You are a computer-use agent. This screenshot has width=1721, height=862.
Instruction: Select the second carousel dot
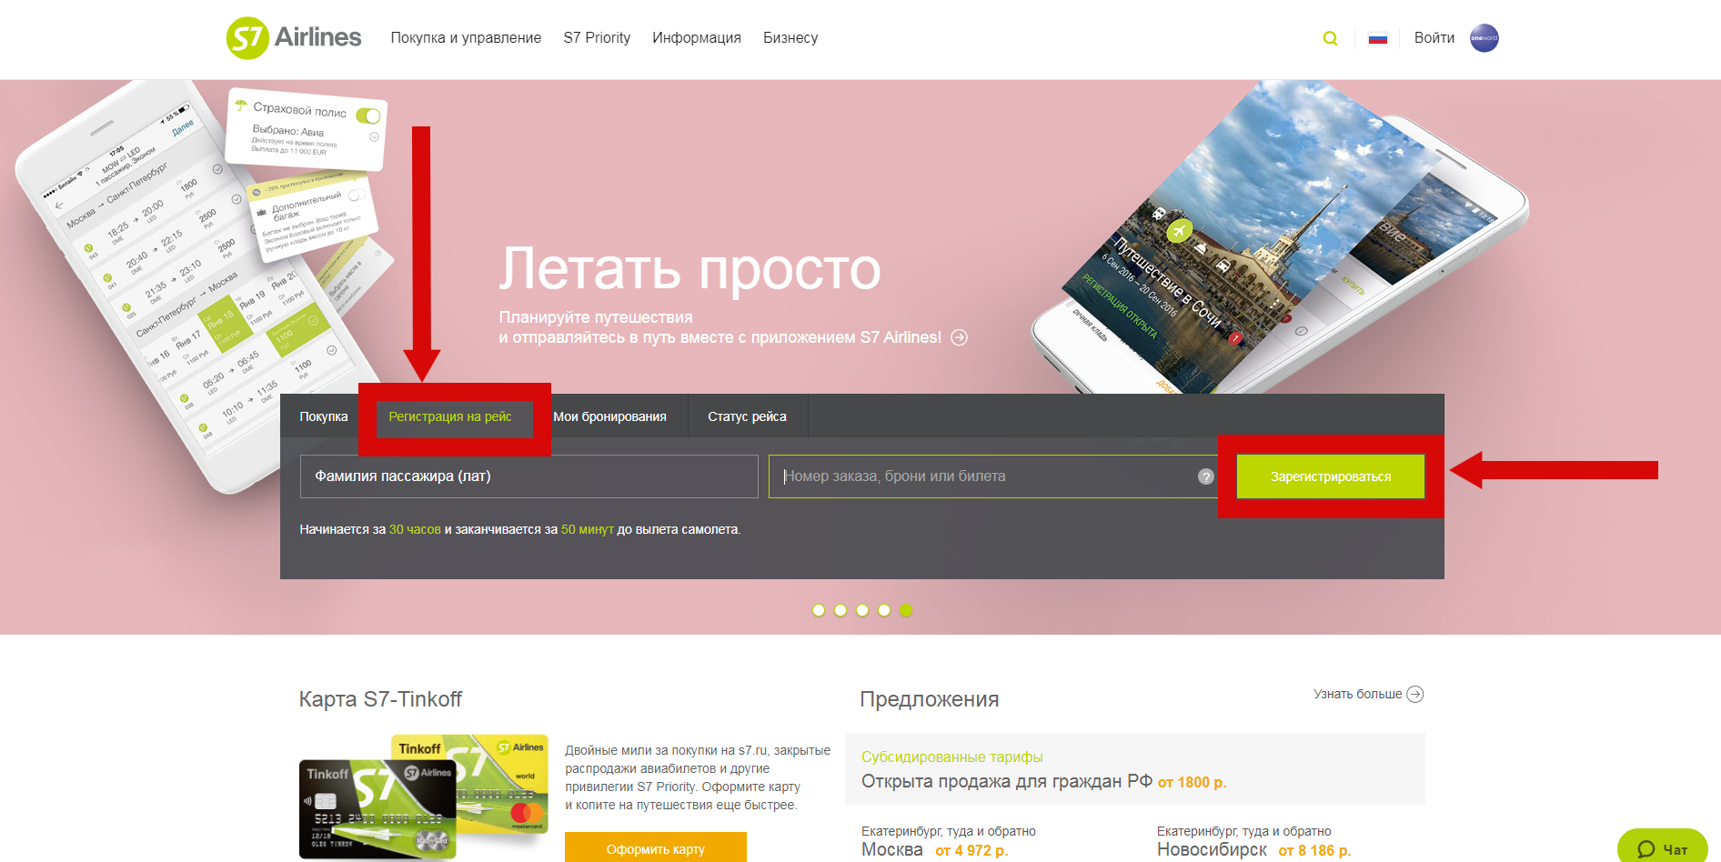coord(840,610)
